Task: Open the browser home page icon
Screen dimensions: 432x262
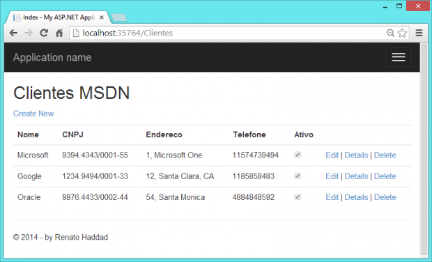Action: click(x=59, y=33)
